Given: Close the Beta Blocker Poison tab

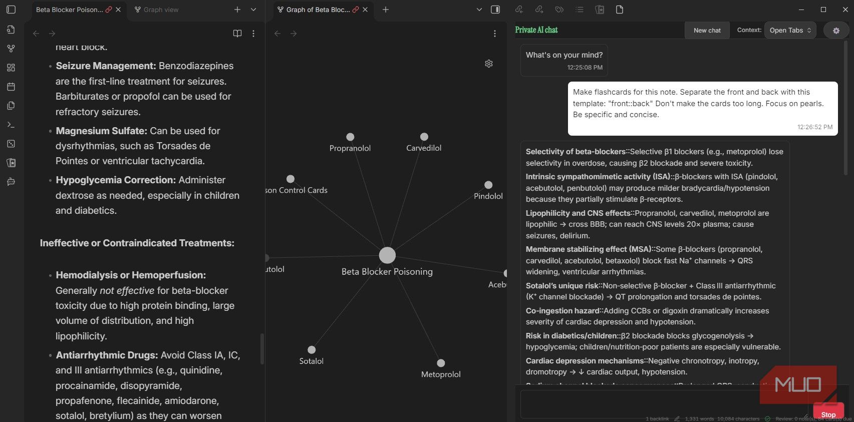Looking at the screenshot, I should point(118,10).
